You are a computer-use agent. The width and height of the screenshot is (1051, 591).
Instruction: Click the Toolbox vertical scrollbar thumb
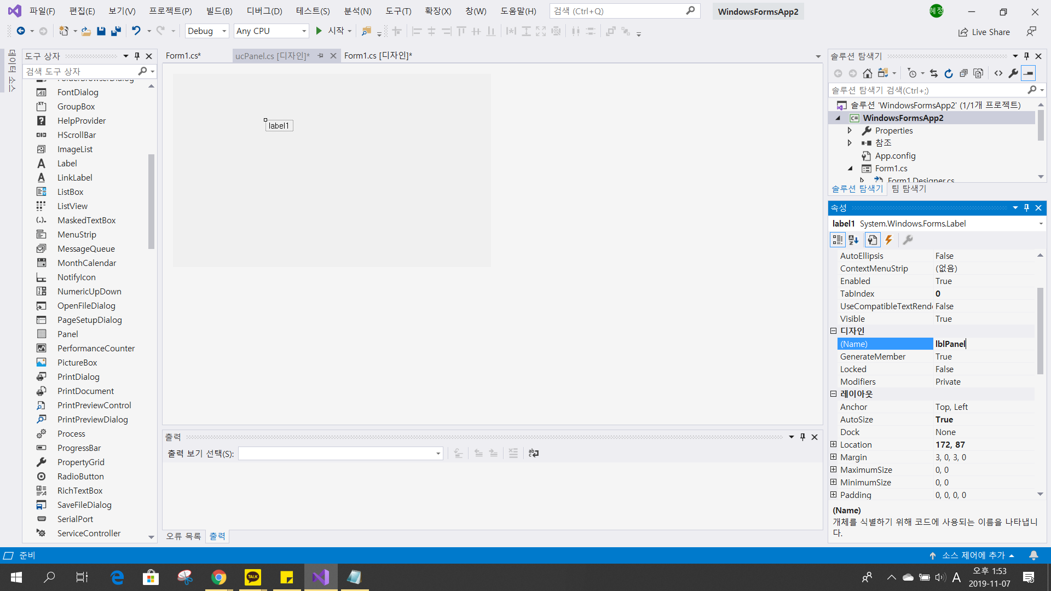(x=151, y=201)
